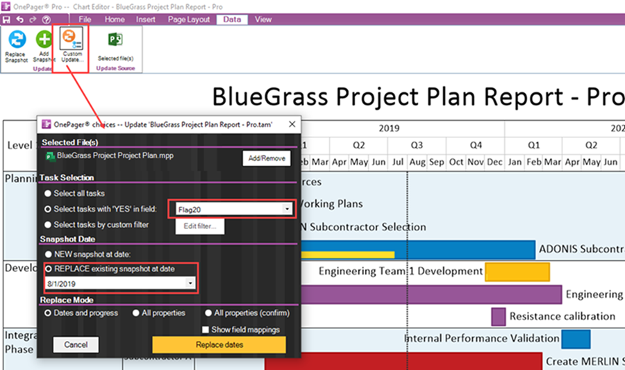Click the yellow Engineering Team 1 Development bar
The width and height of the screenshot is (625, 370).
coord(517,271)
